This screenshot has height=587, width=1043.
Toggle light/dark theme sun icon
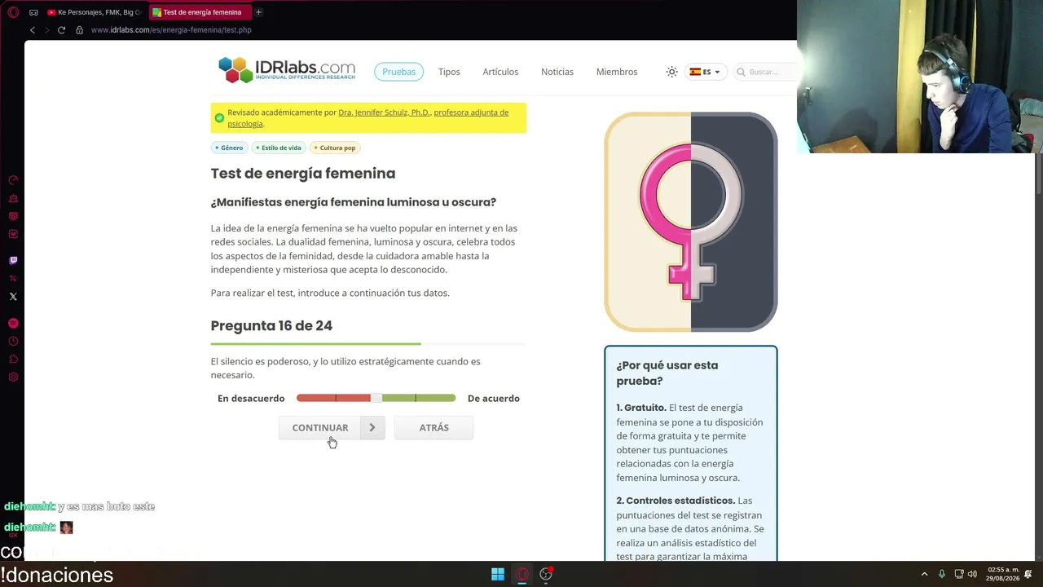coord(671,72)
